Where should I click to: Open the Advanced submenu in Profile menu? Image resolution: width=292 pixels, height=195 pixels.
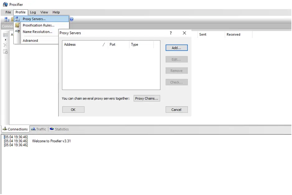30,40
